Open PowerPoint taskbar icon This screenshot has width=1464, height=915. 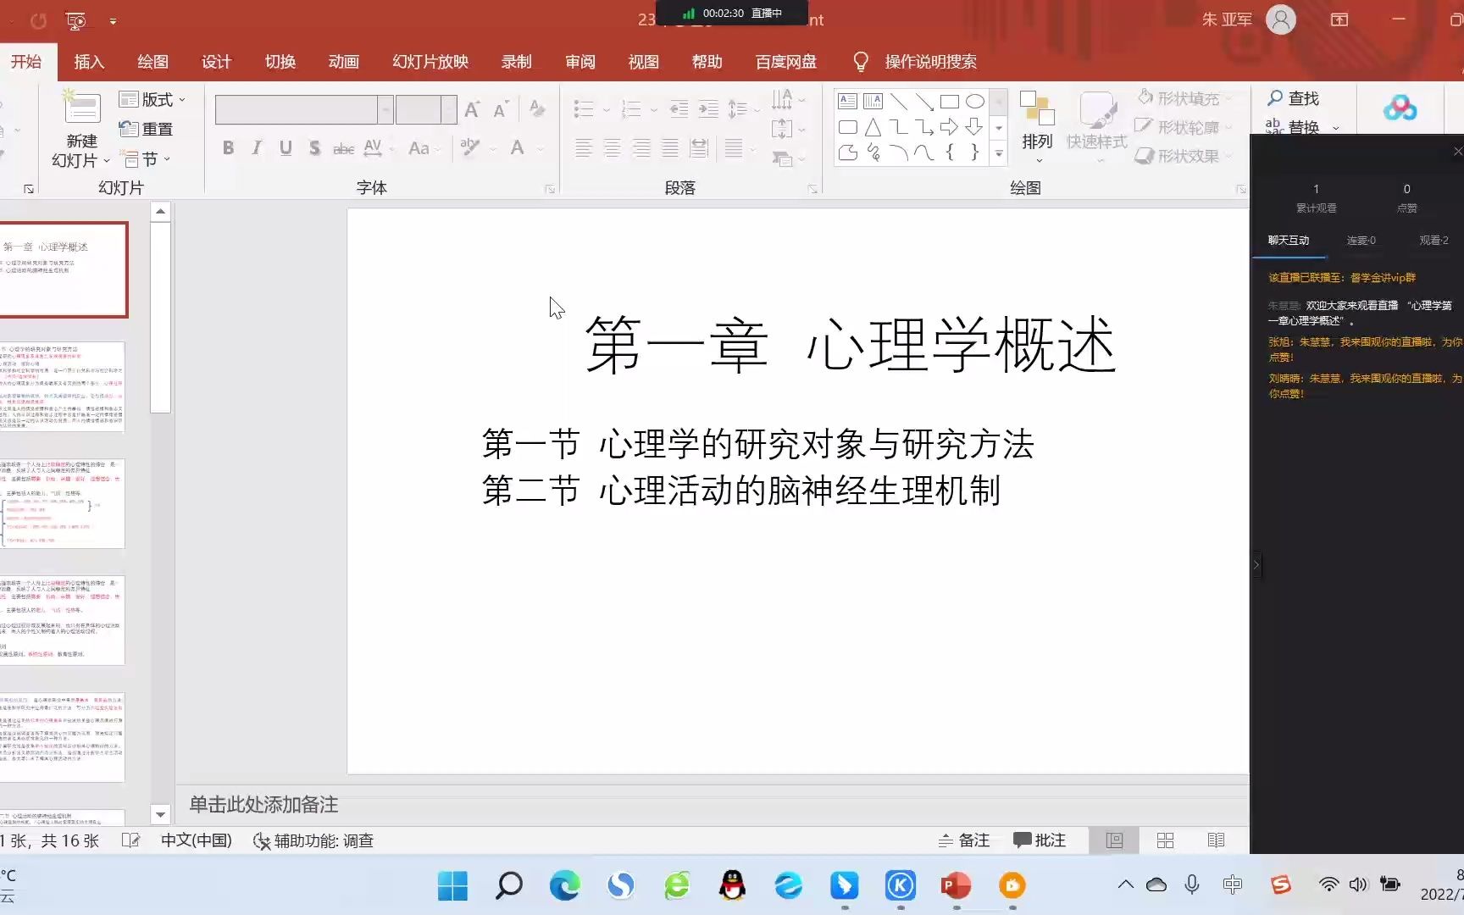coord(956,886)
